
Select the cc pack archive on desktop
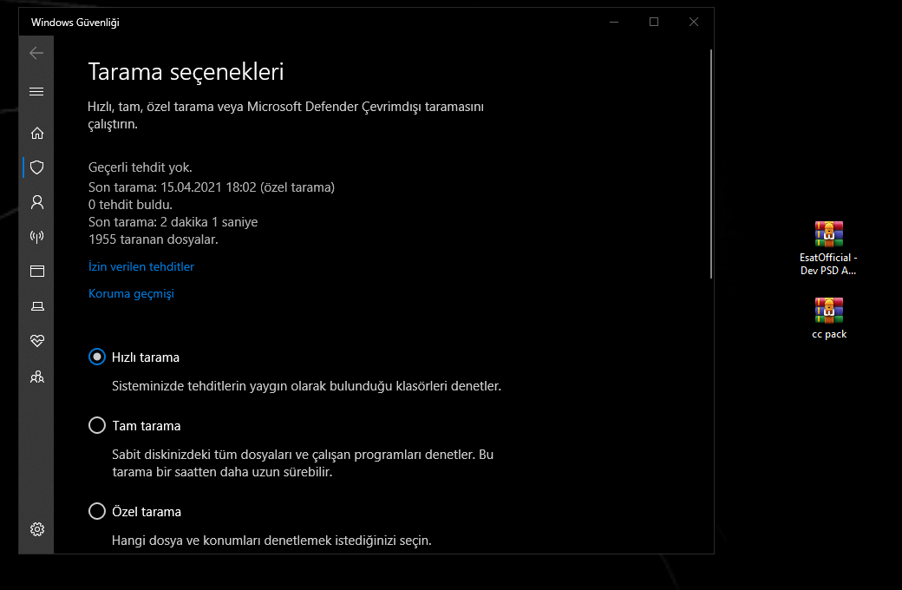click(x=829, y=318)
